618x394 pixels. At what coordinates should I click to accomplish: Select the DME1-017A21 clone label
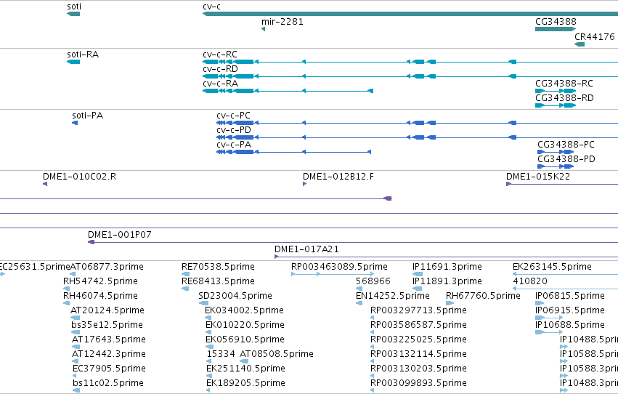(x=306, y=249)
